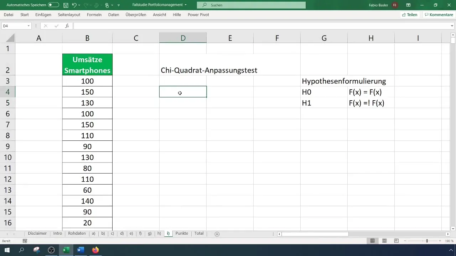Image resolution: width=456 pixels, height=256 pixels.
Task: Click the Enter checkmark in formula bar
Action: [56, 26]
